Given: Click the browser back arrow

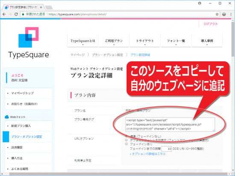Looking at the screenshot, I should 4,14.
